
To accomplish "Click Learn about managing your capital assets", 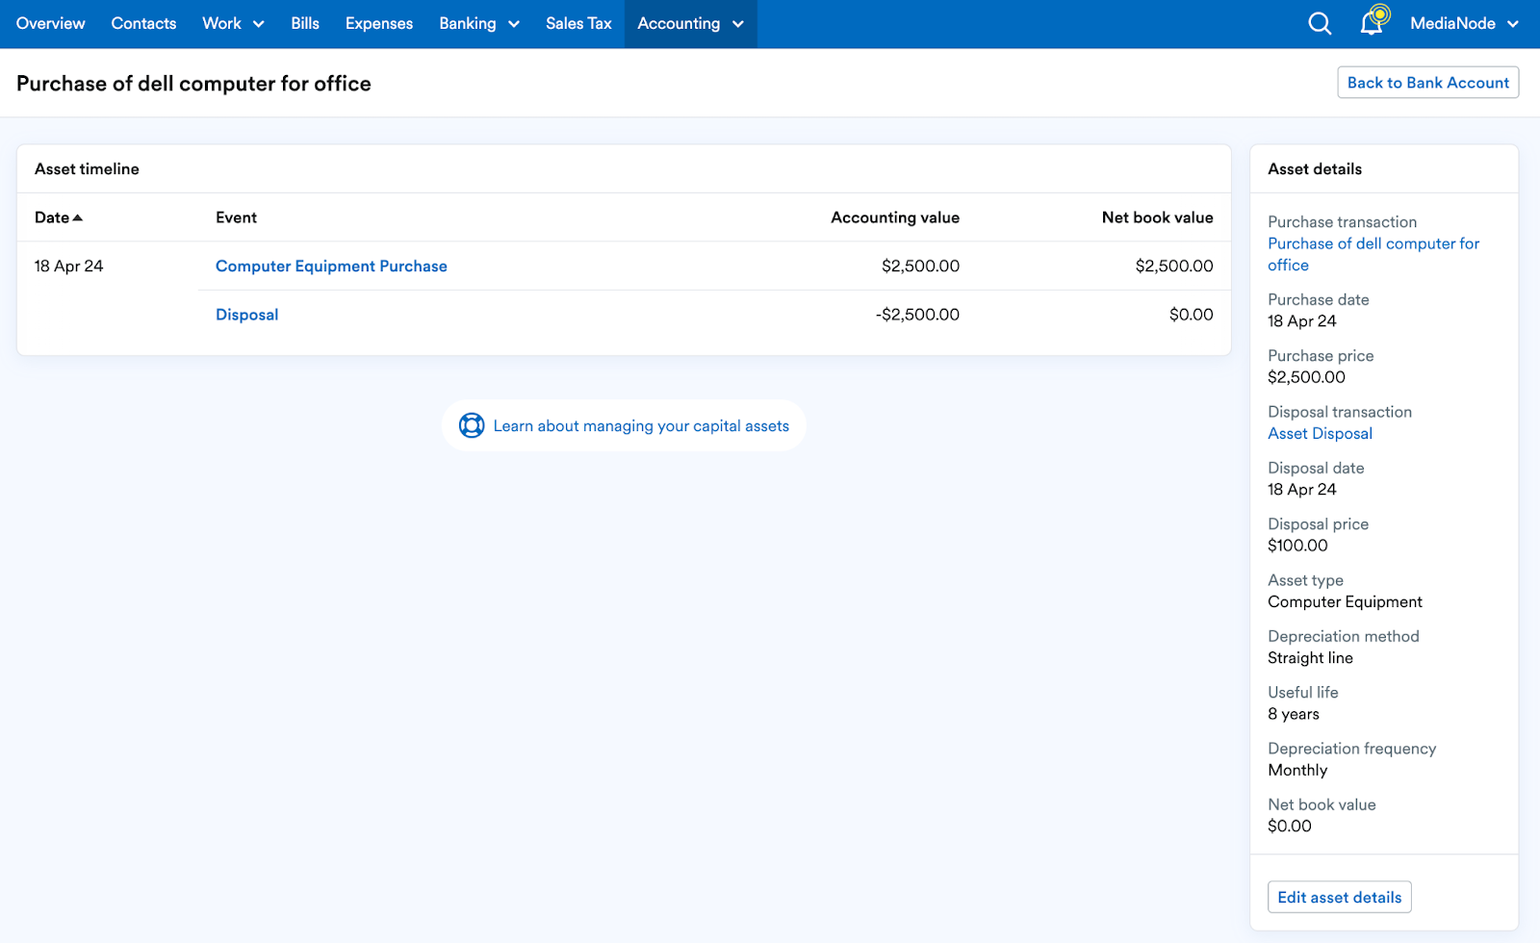I will [x=640, y=424].
